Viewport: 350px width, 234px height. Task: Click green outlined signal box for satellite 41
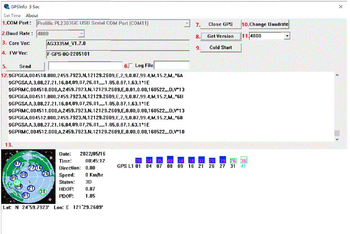(x=244, y=160)
